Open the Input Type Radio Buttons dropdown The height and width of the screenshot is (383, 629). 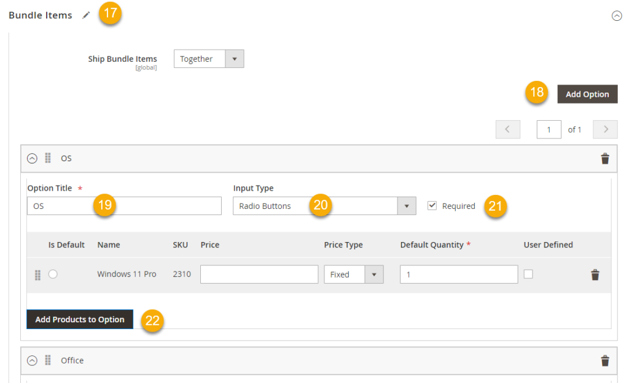(324, 206)
